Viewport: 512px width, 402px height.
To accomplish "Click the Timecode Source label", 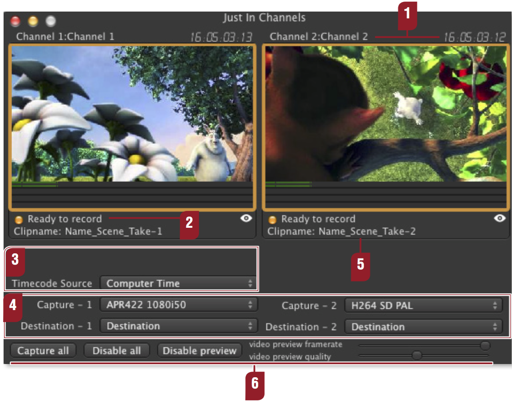I will [52, 283].
